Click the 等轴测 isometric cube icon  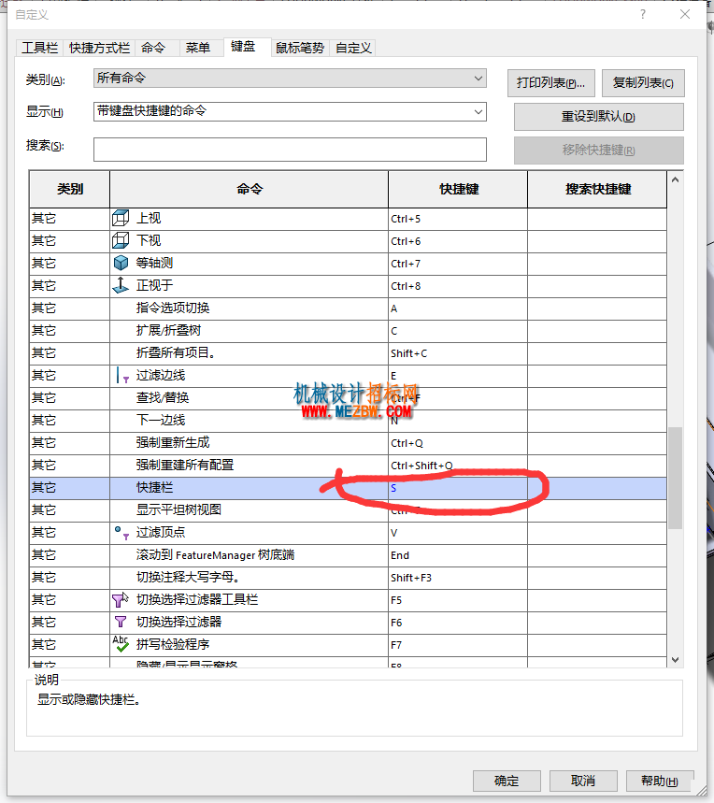(121, 264)
